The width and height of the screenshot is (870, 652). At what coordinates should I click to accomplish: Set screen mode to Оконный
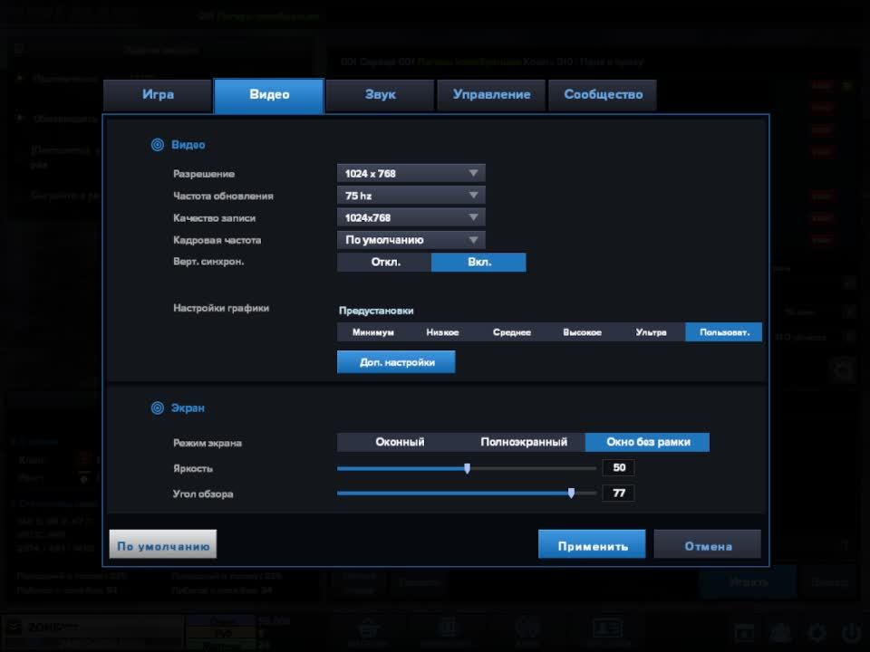coord(400,443)
